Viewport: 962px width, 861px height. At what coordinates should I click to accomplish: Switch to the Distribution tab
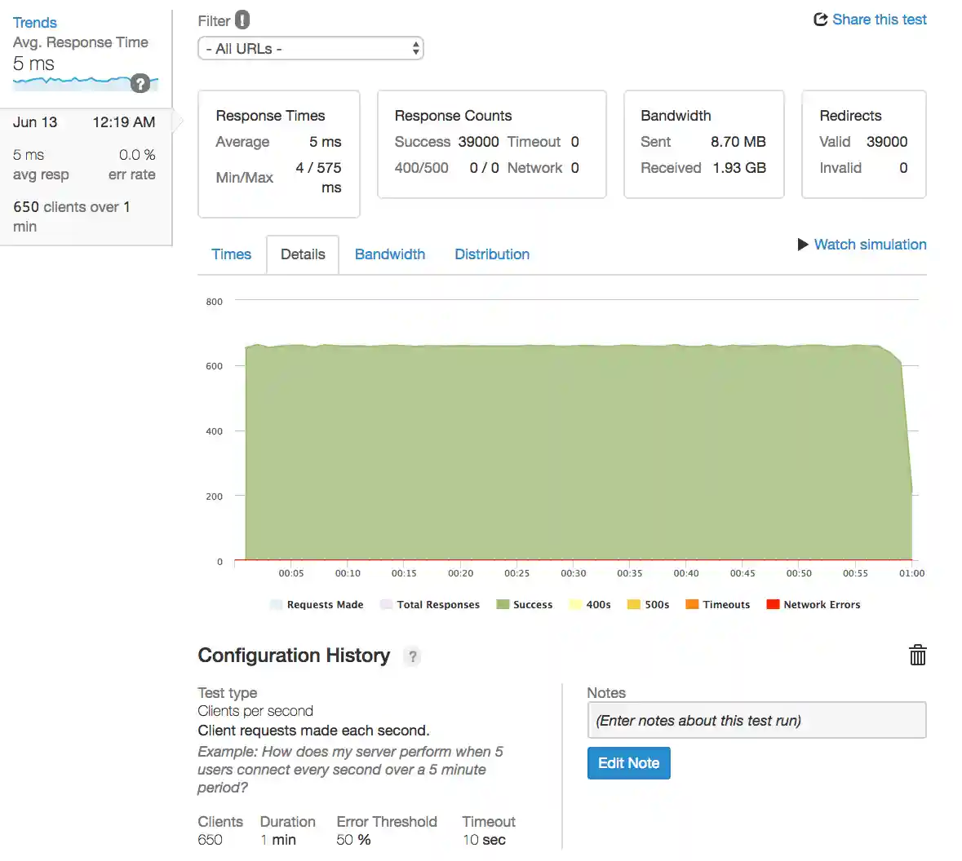coord(492,254)
